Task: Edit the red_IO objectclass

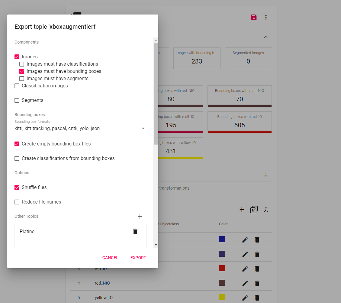Action: pyautogui.click(x=245, y=269)
